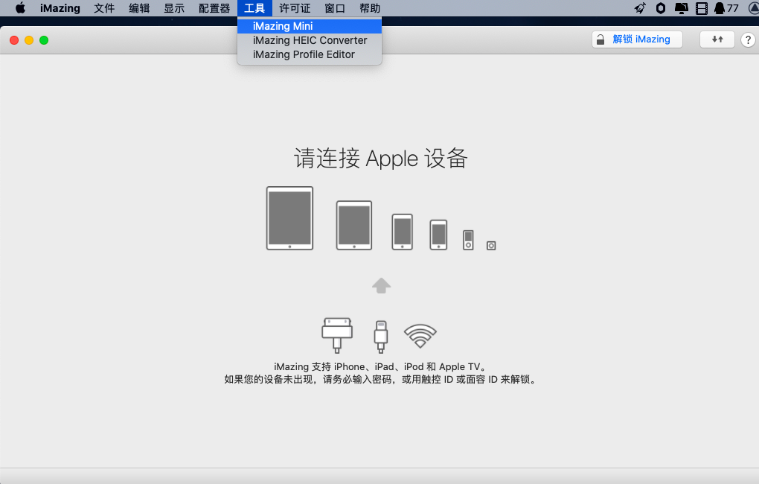759x484 pixels.
Task: Click the 解锁 iMazing unlock button
Action: (637, 39)
